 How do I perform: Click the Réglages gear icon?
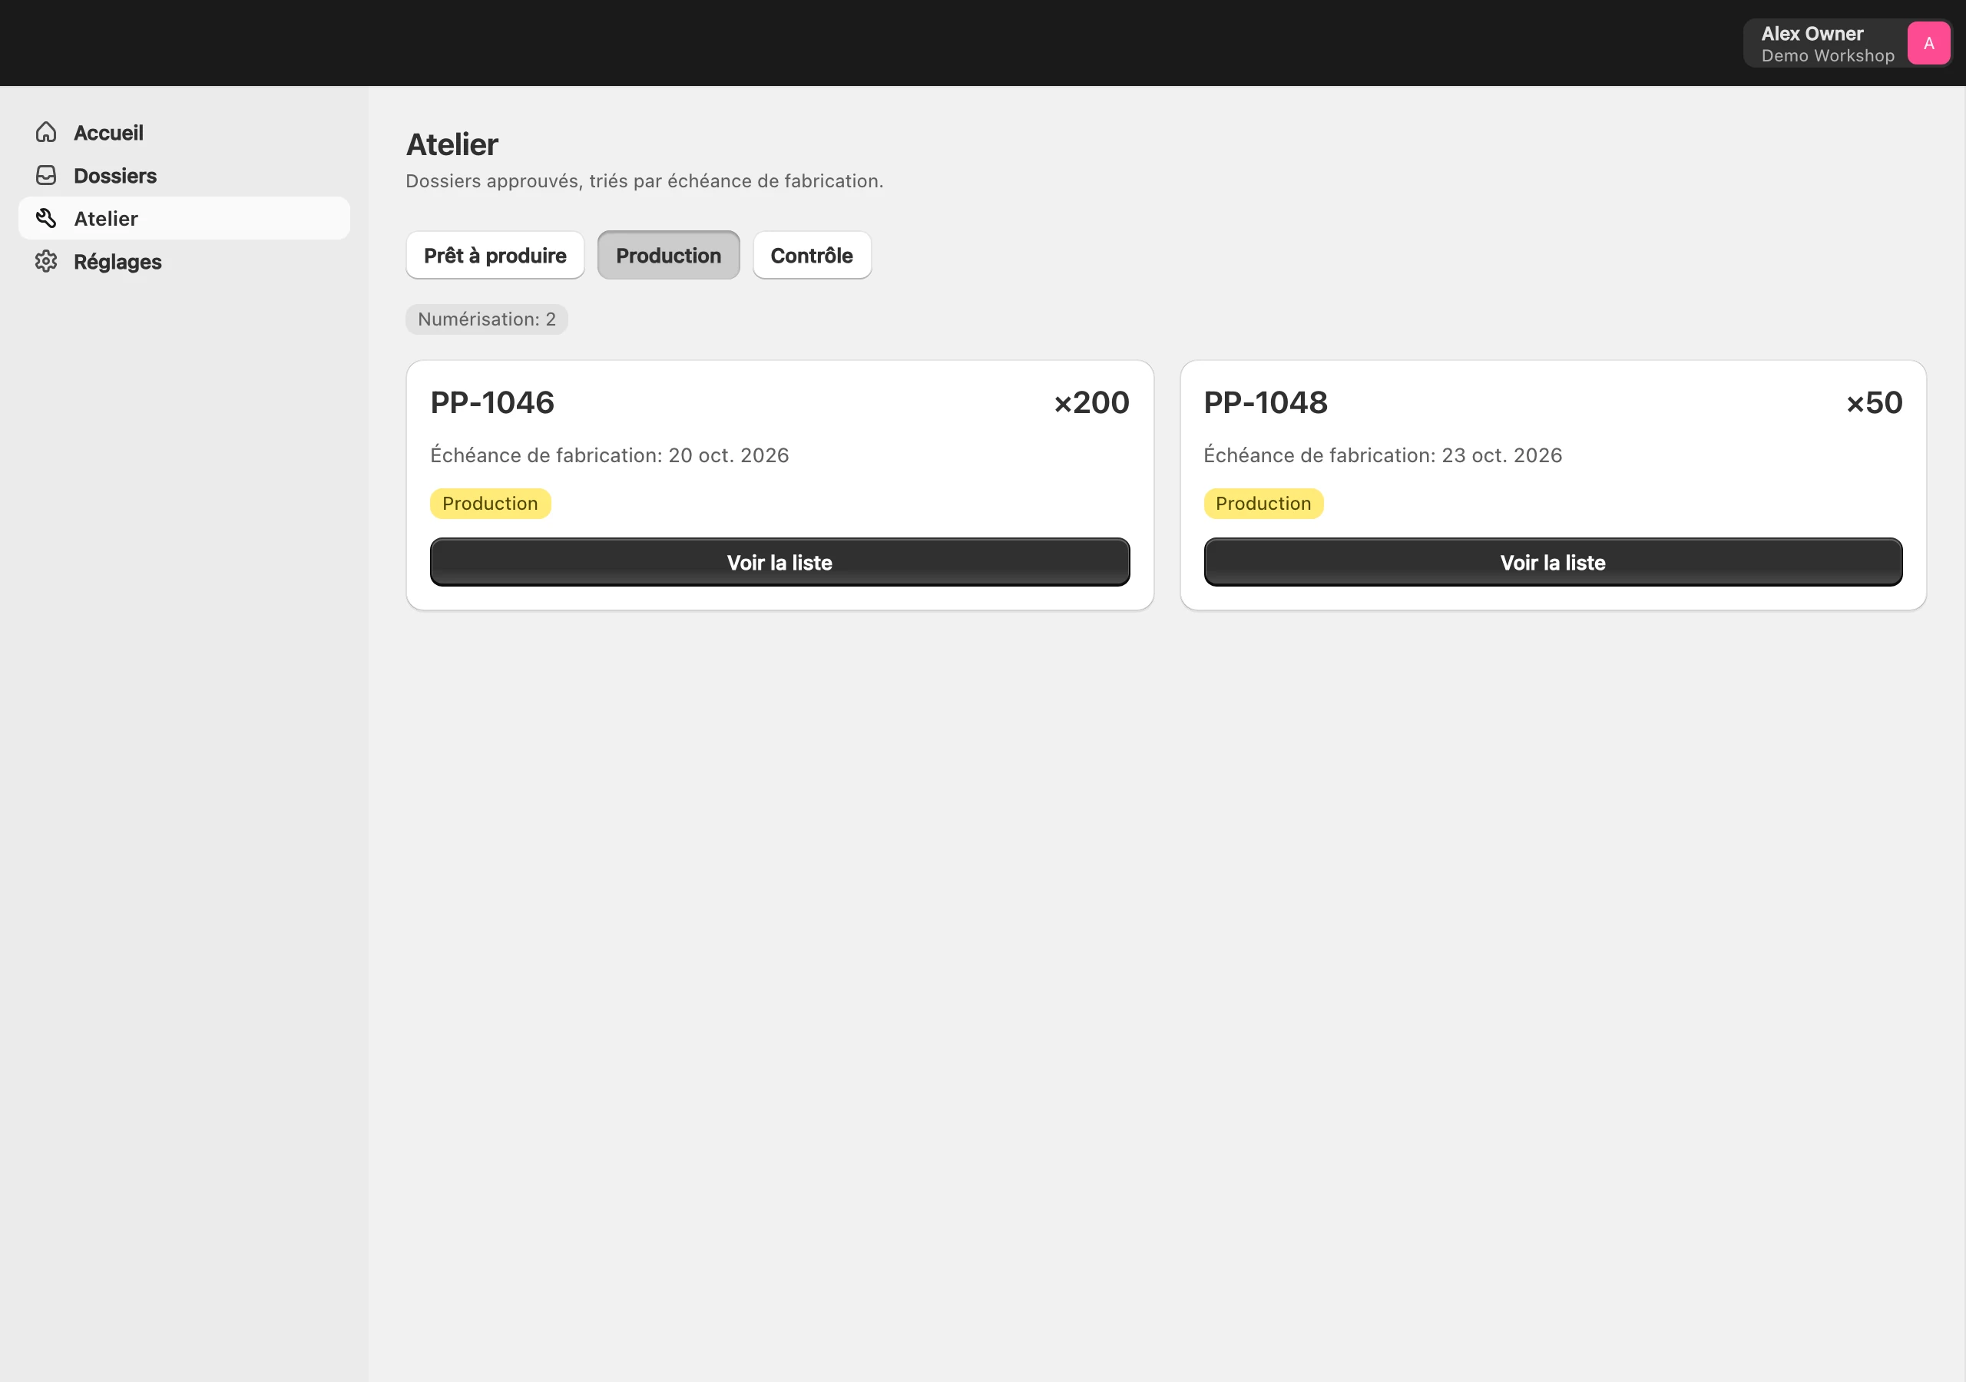46,261
